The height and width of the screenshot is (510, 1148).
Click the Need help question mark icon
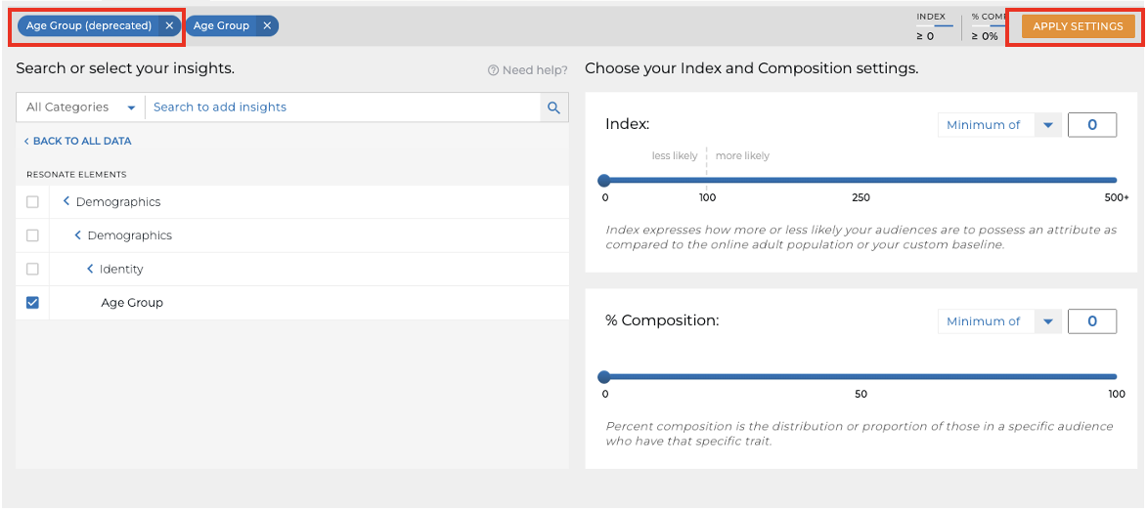pos(494,70)
